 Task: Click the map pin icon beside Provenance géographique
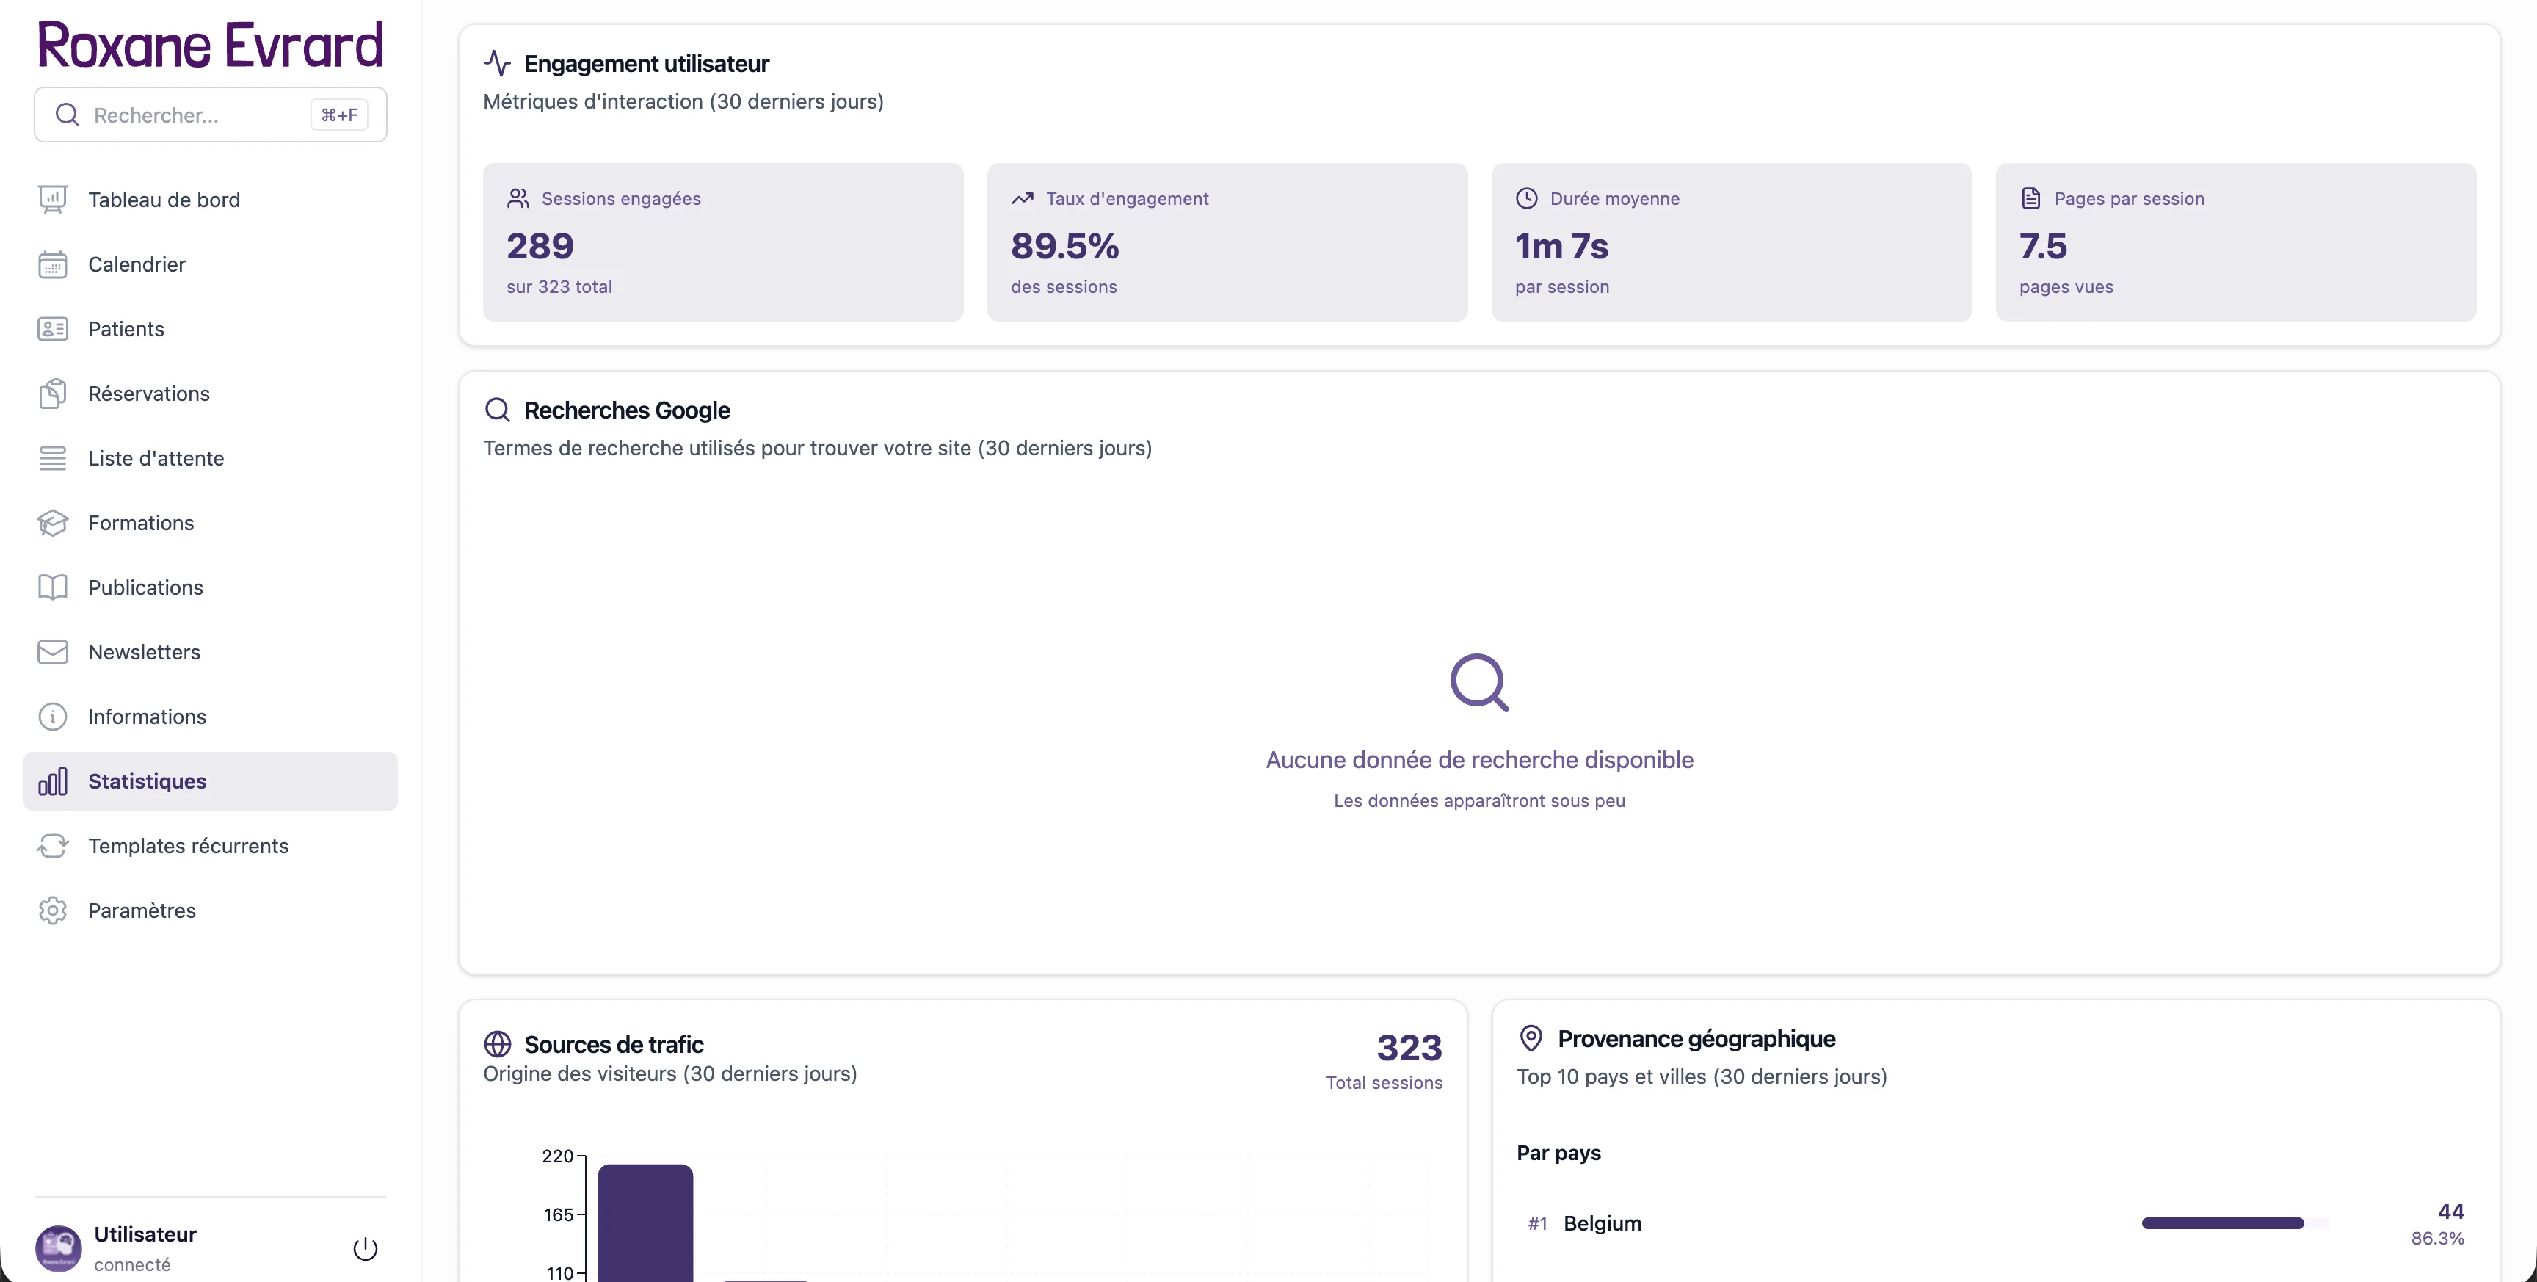pos(1531,1037)
